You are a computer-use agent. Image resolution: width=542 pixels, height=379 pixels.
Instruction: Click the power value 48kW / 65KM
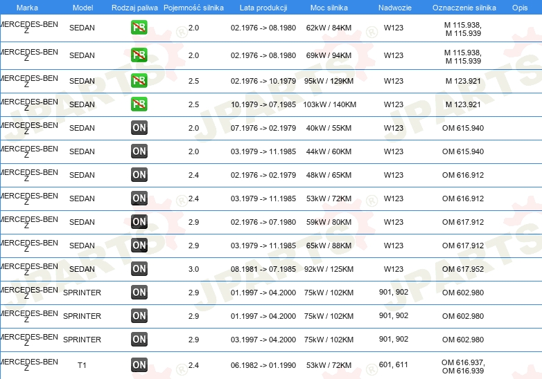click(x=329, y=175)
